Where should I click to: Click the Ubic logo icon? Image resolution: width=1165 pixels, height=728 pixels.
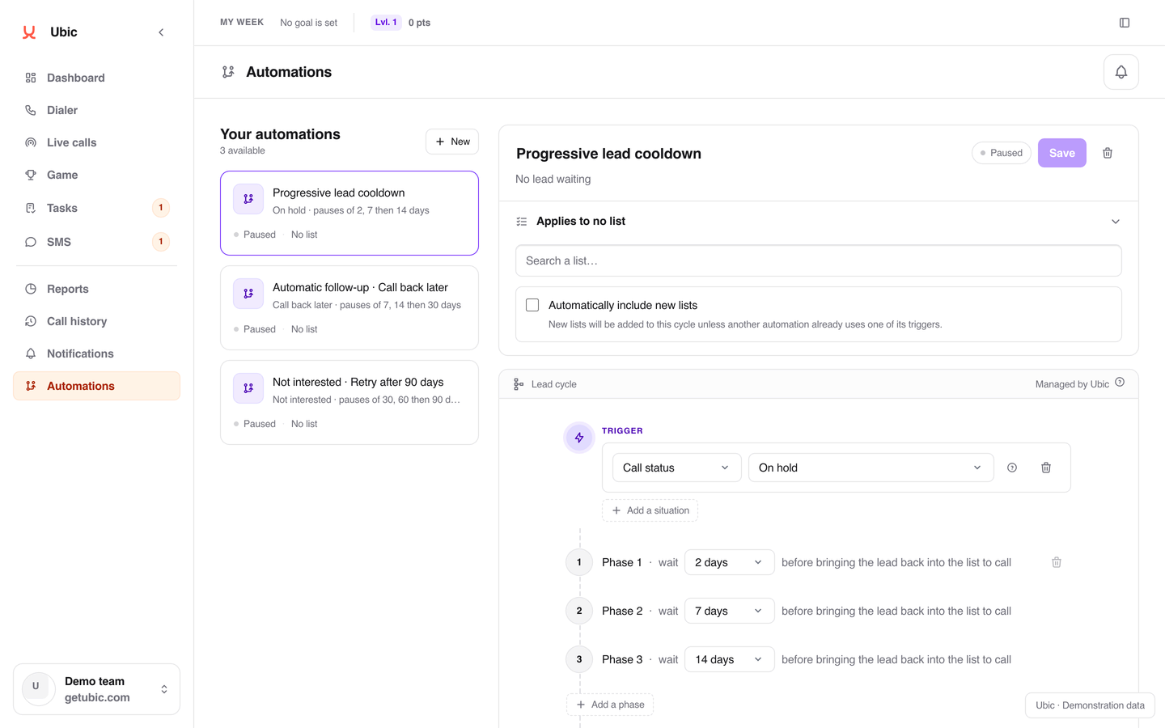click(x=29, y=32)
